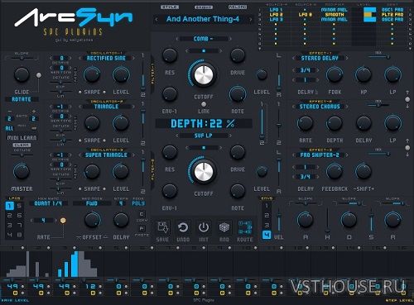This screenshot has width=414, height=305.
Task: Open Super Triangle waveform selector
Action: (106, 155)
